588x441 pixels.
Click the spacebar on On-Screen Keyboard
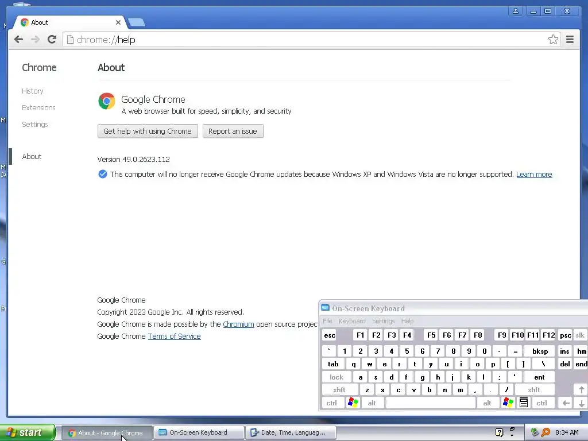coord(431,403)
